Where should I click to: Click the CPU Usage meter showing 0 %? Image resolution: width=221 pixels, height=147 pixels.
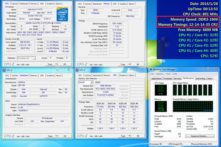161,90
